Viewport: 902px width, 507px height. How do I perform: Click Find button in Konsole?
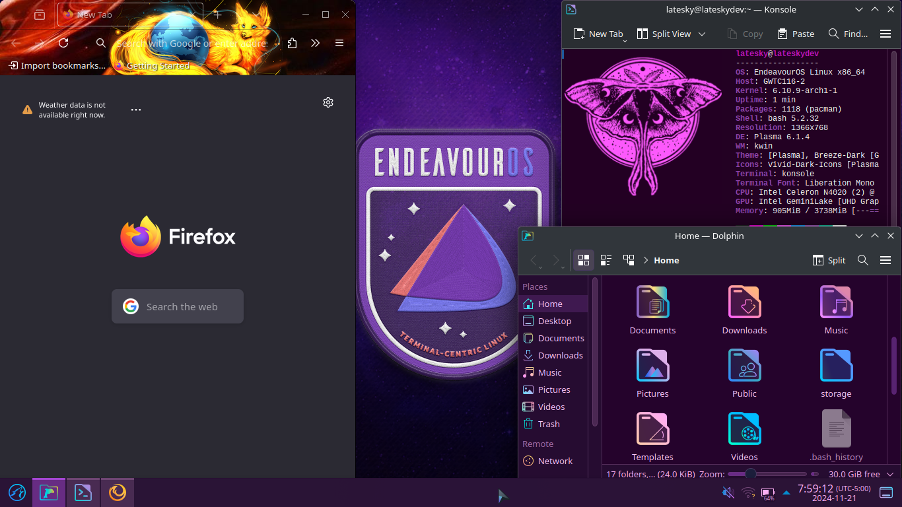point(848,34)
